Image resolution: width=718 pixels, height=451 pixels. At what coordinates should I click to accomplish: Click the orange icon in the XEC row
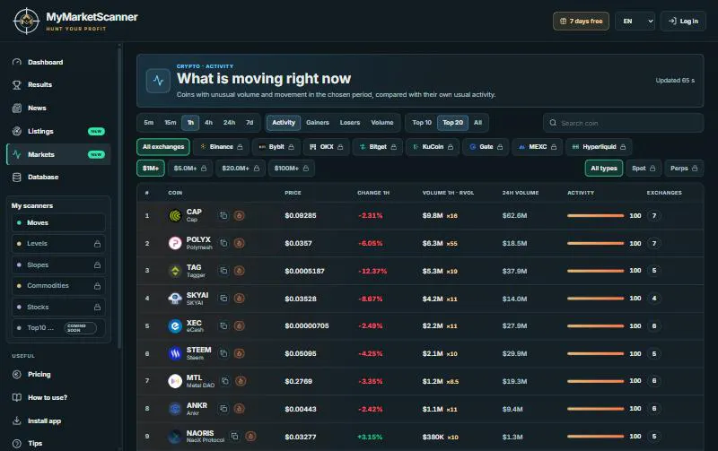coord(239,326)
